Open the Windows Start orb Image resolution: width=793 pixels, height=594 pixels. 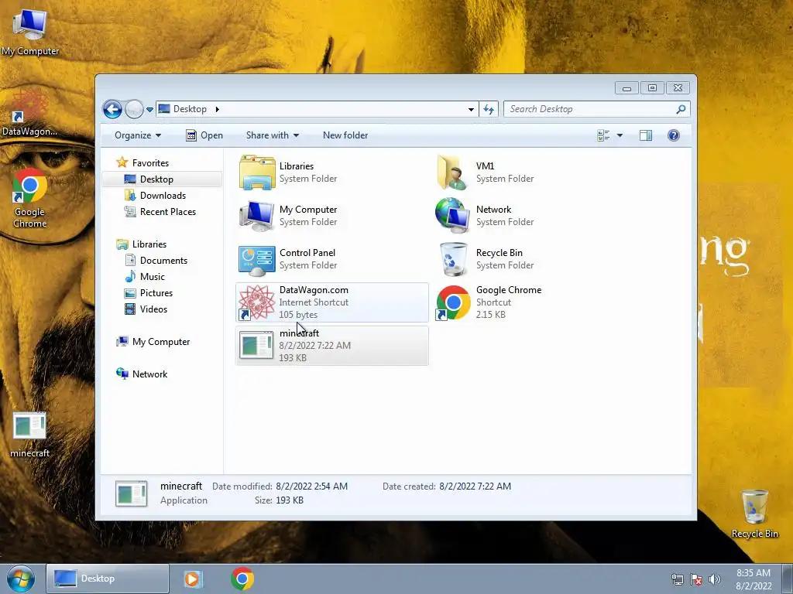21,579
